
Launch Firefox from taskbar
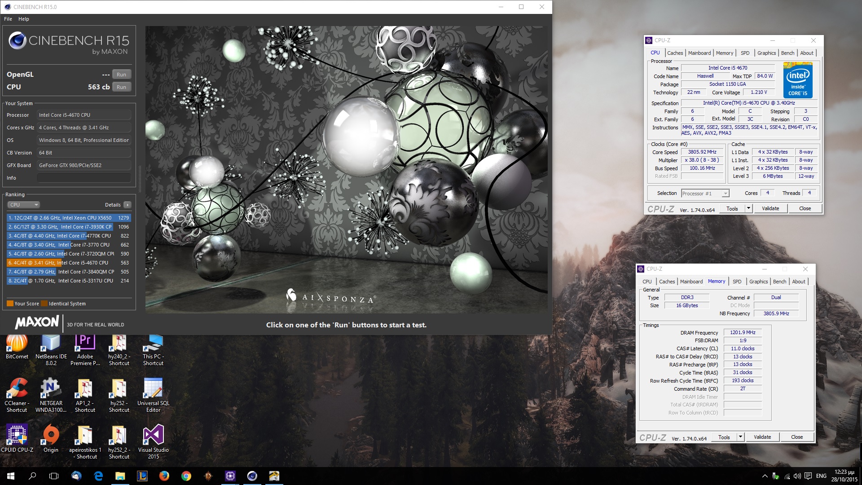pos(164,476)
